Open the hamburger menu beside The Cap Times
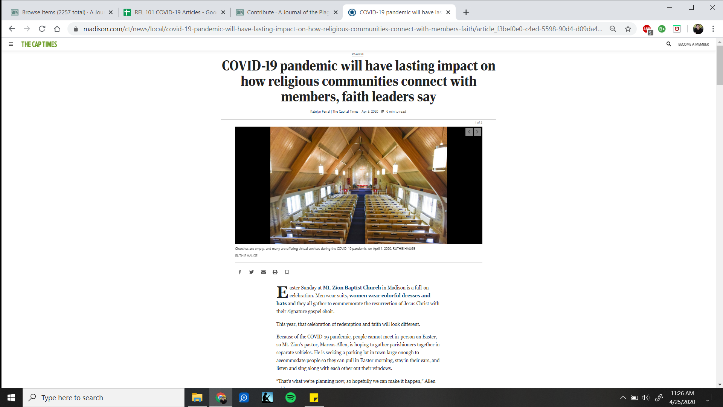723x407 pixels. pos(11,44)
